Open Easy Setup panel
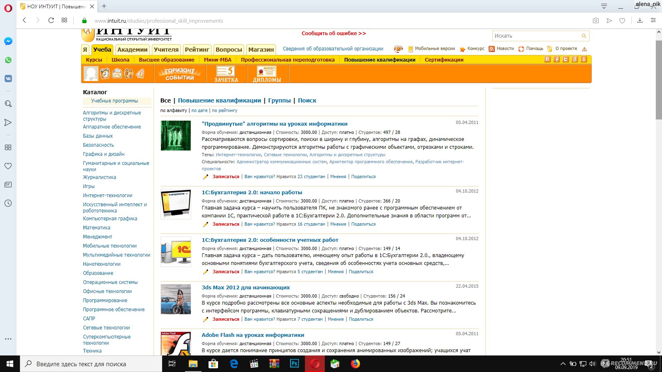Image resolution: width=662 pixels, height=372 pixels. coord(653,20)
